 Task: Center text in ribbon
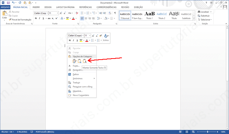click(x=86, y=18)
